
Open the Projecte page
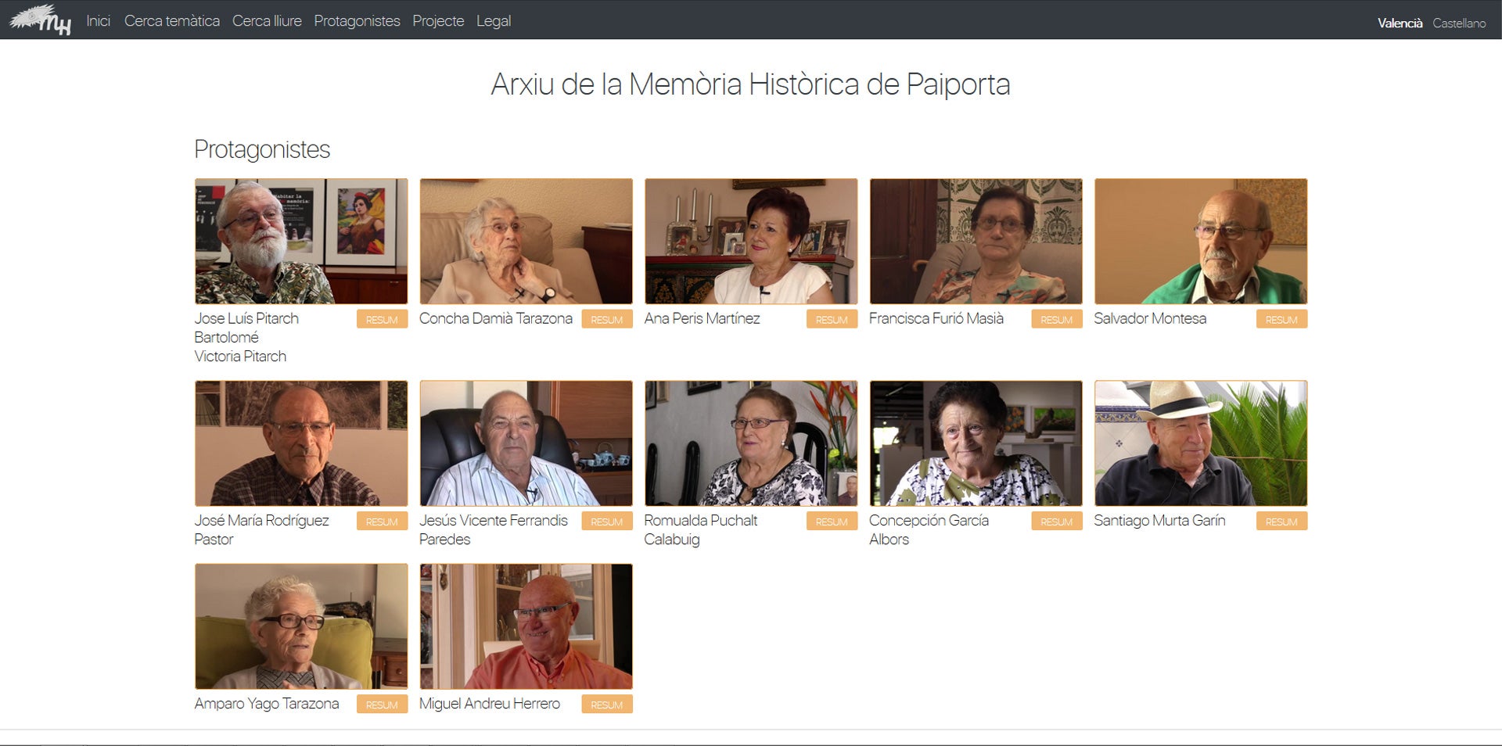click(x=438, y=21)
